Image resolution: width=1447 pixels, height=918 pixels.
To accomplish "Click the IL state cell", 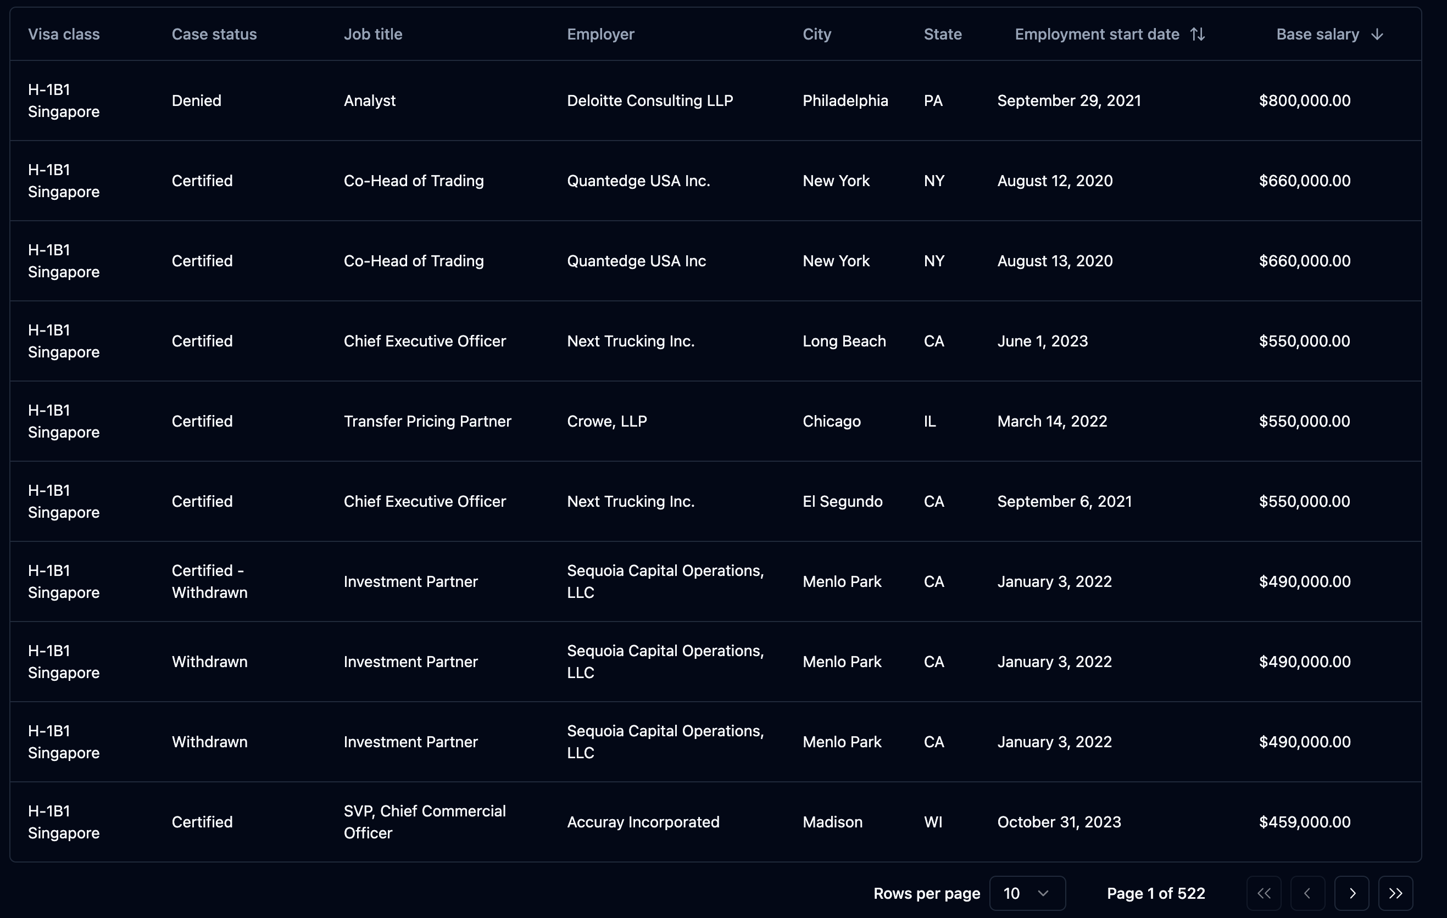I will tap(930, 421).
